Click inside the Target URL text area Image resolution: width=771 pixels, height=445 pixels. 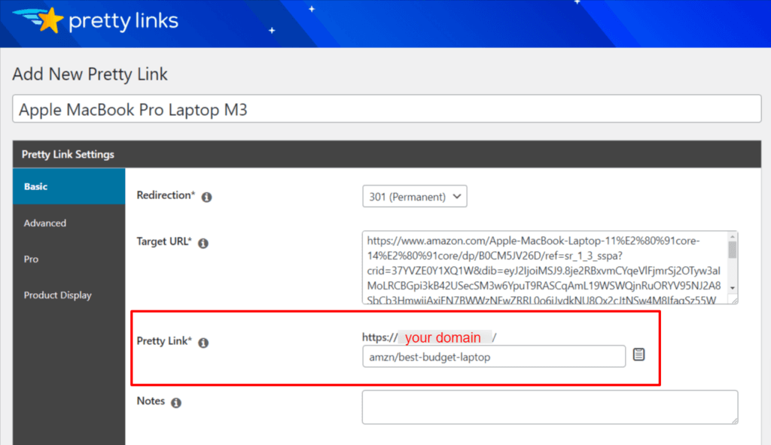click(x=544, y=267)
